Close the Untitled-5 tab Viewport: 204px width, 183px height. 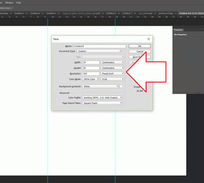click(x=59, y=13)
